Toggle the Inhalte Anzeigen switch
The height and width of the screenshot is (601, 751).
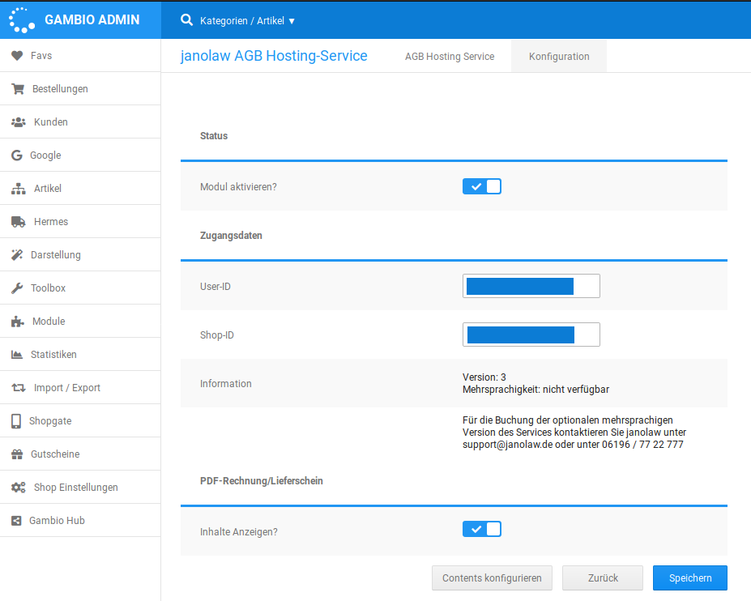(482, 529)
